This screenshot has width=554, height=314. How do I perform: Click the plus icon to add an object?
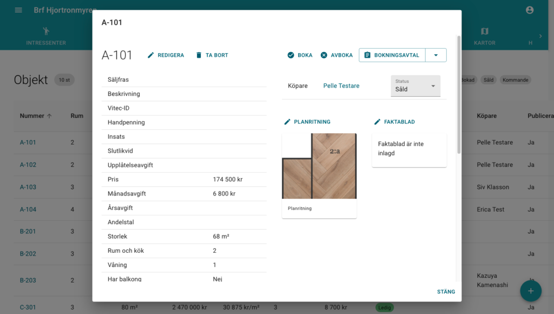[531, 291]
